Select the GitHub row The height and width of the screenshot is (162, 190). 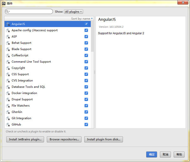47,125
